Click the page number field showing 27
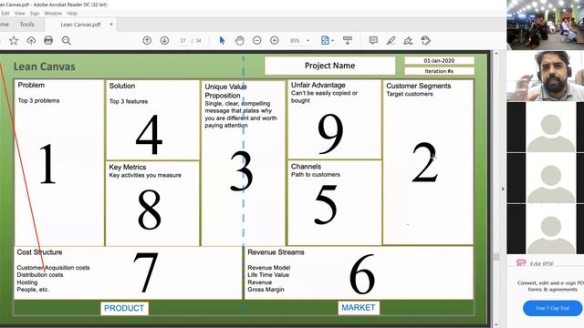The image size is (584, 328). 182,40
